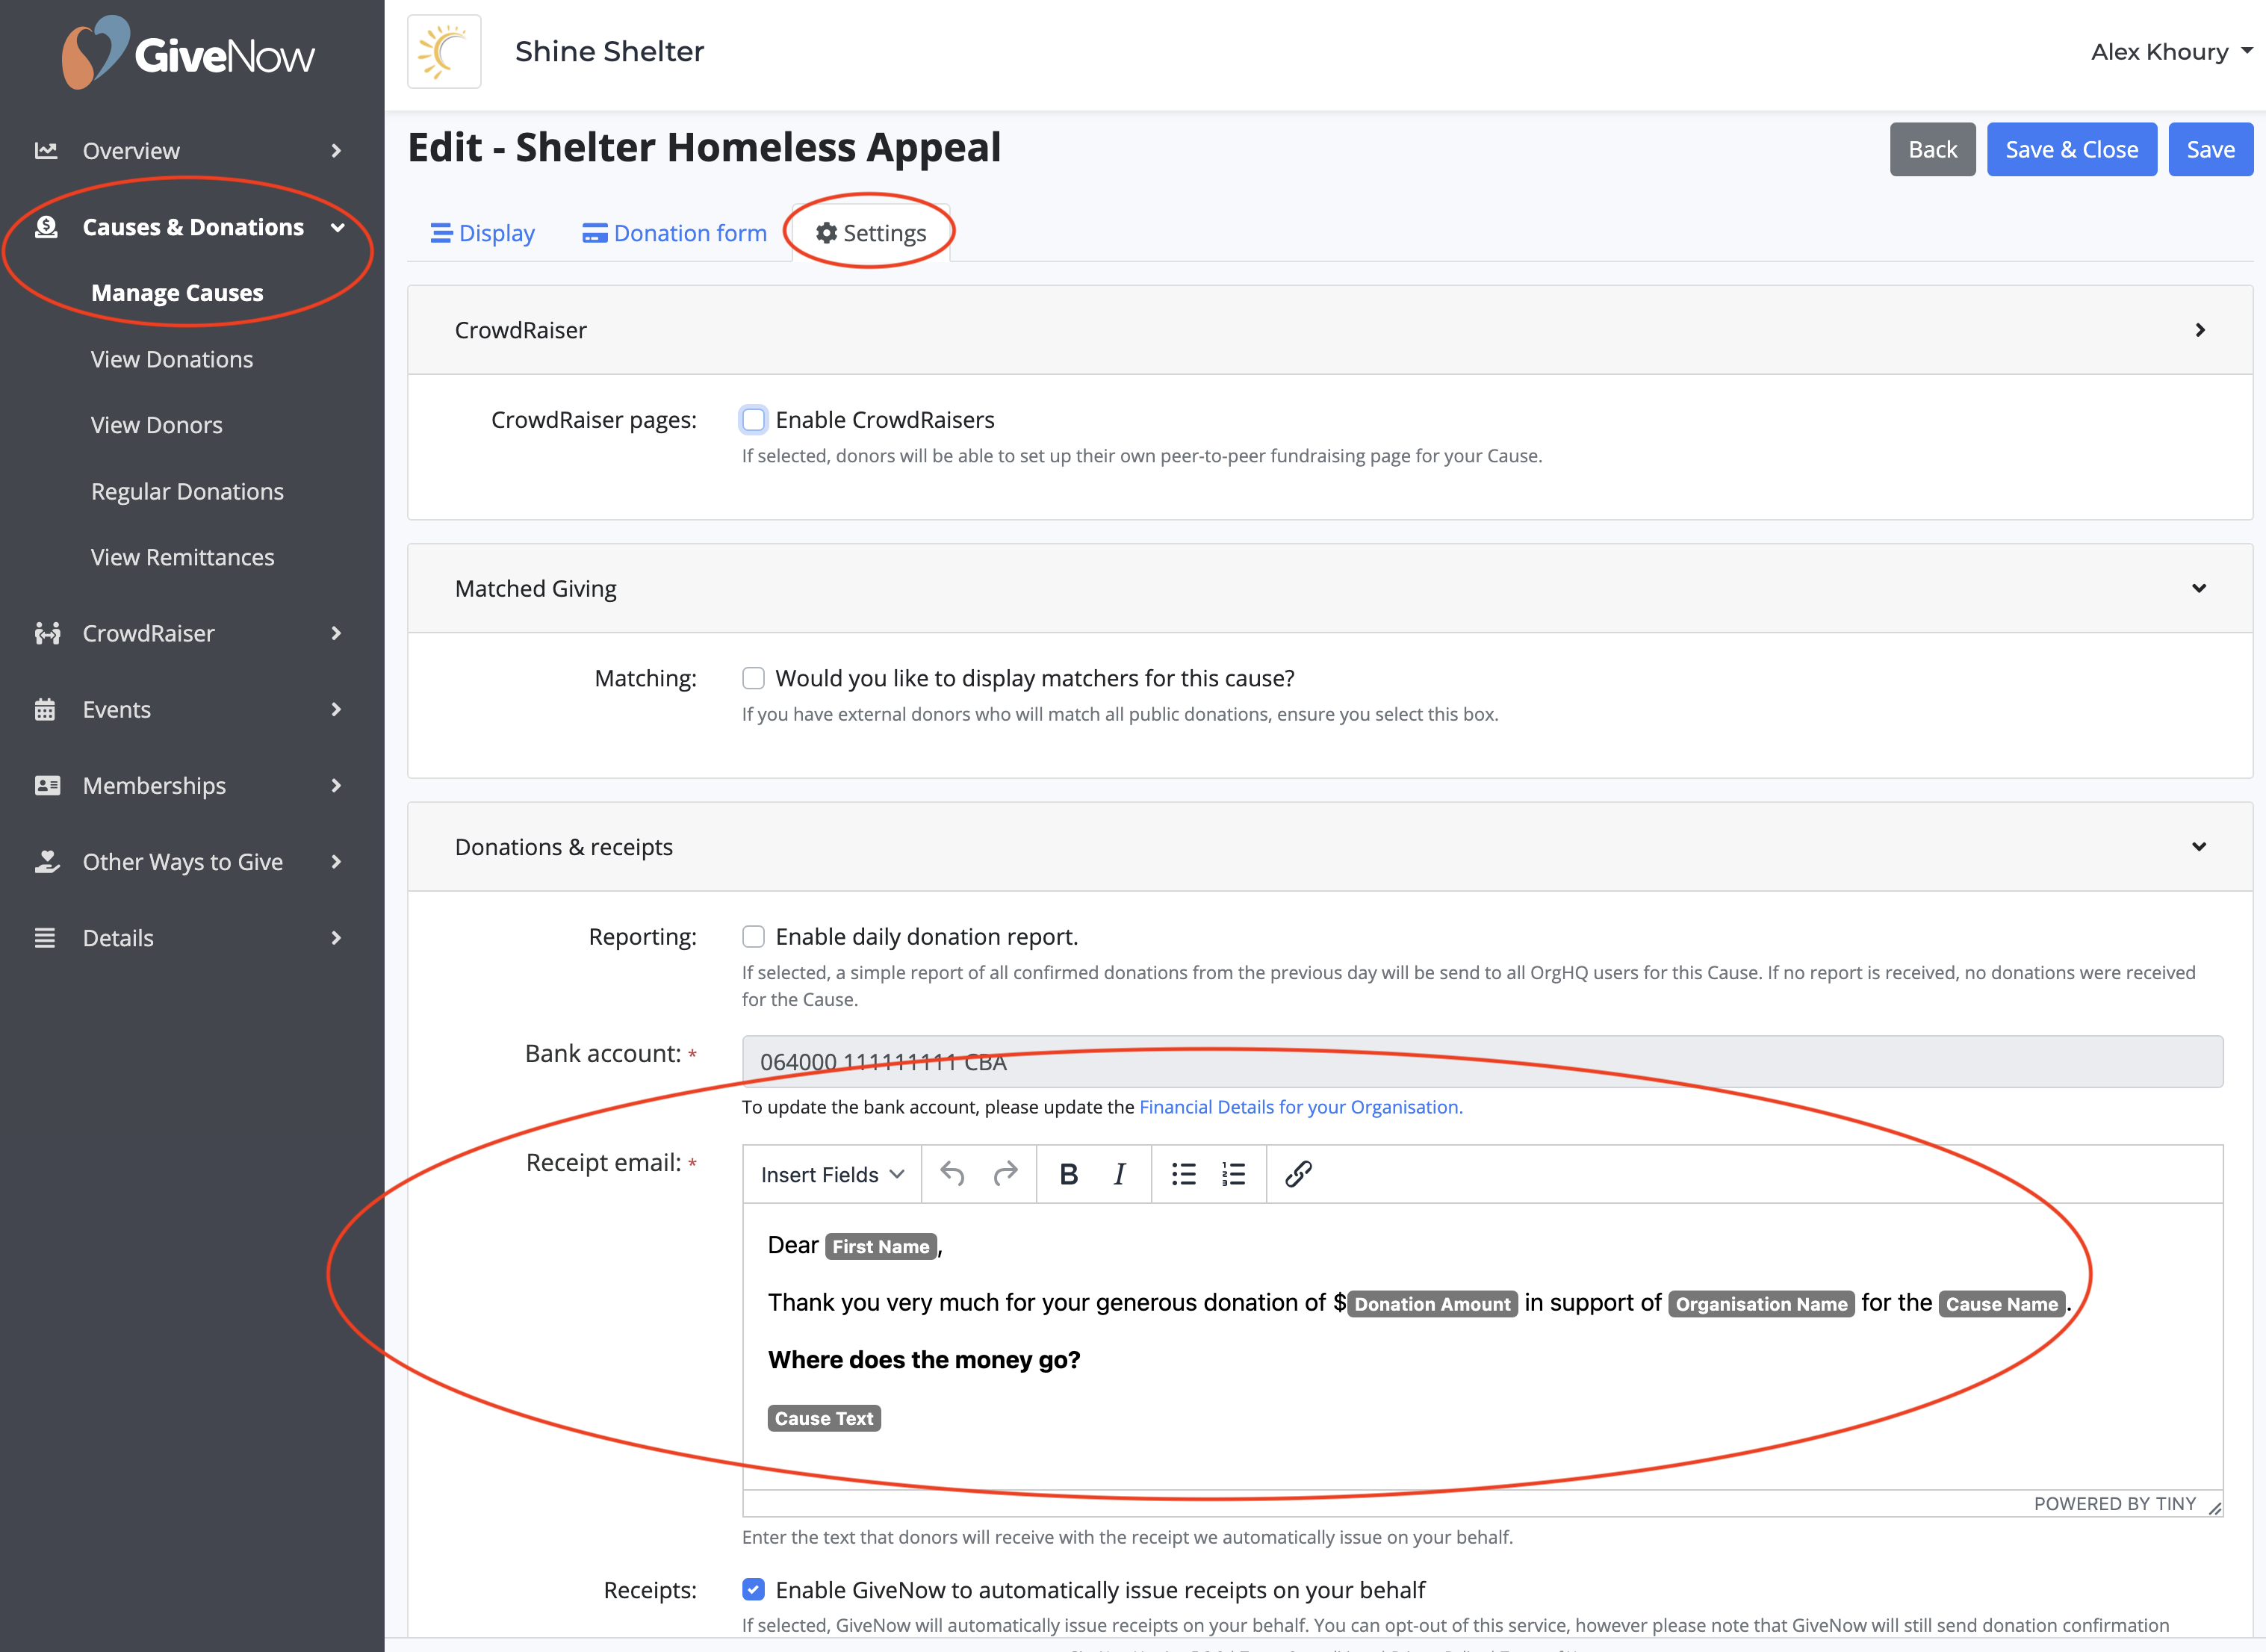Switch to the Display tab
The width and height of the screenshot is (2266, 1652).
click(x=483, y=232)
